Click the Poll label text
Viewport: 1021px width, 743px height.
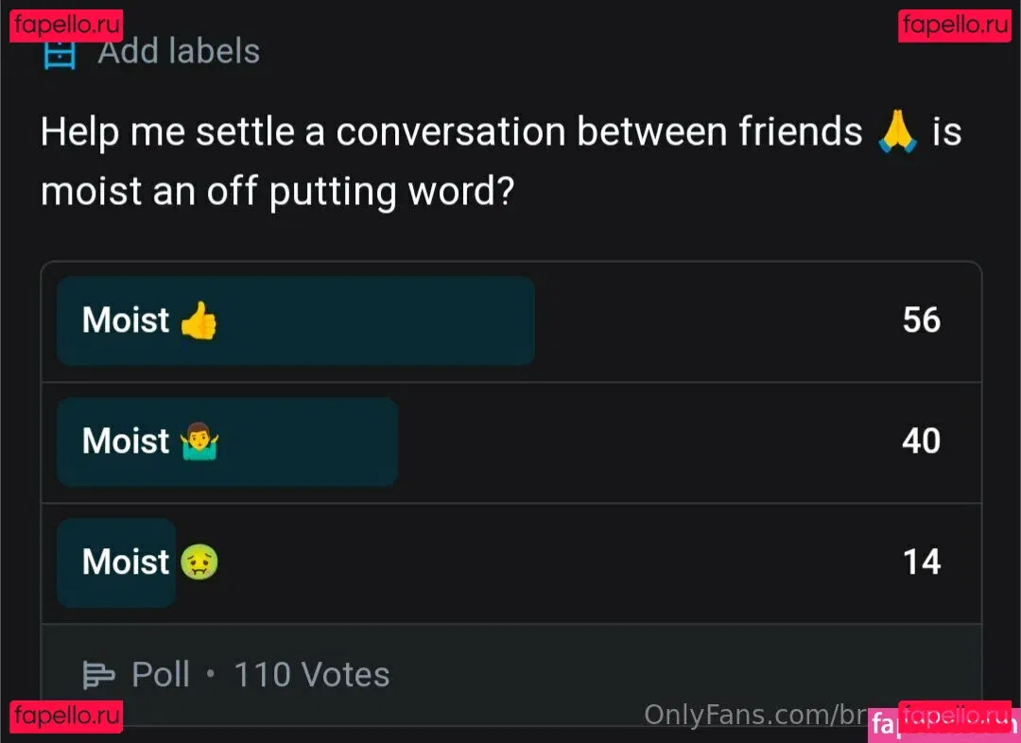(x=161, y=675)
